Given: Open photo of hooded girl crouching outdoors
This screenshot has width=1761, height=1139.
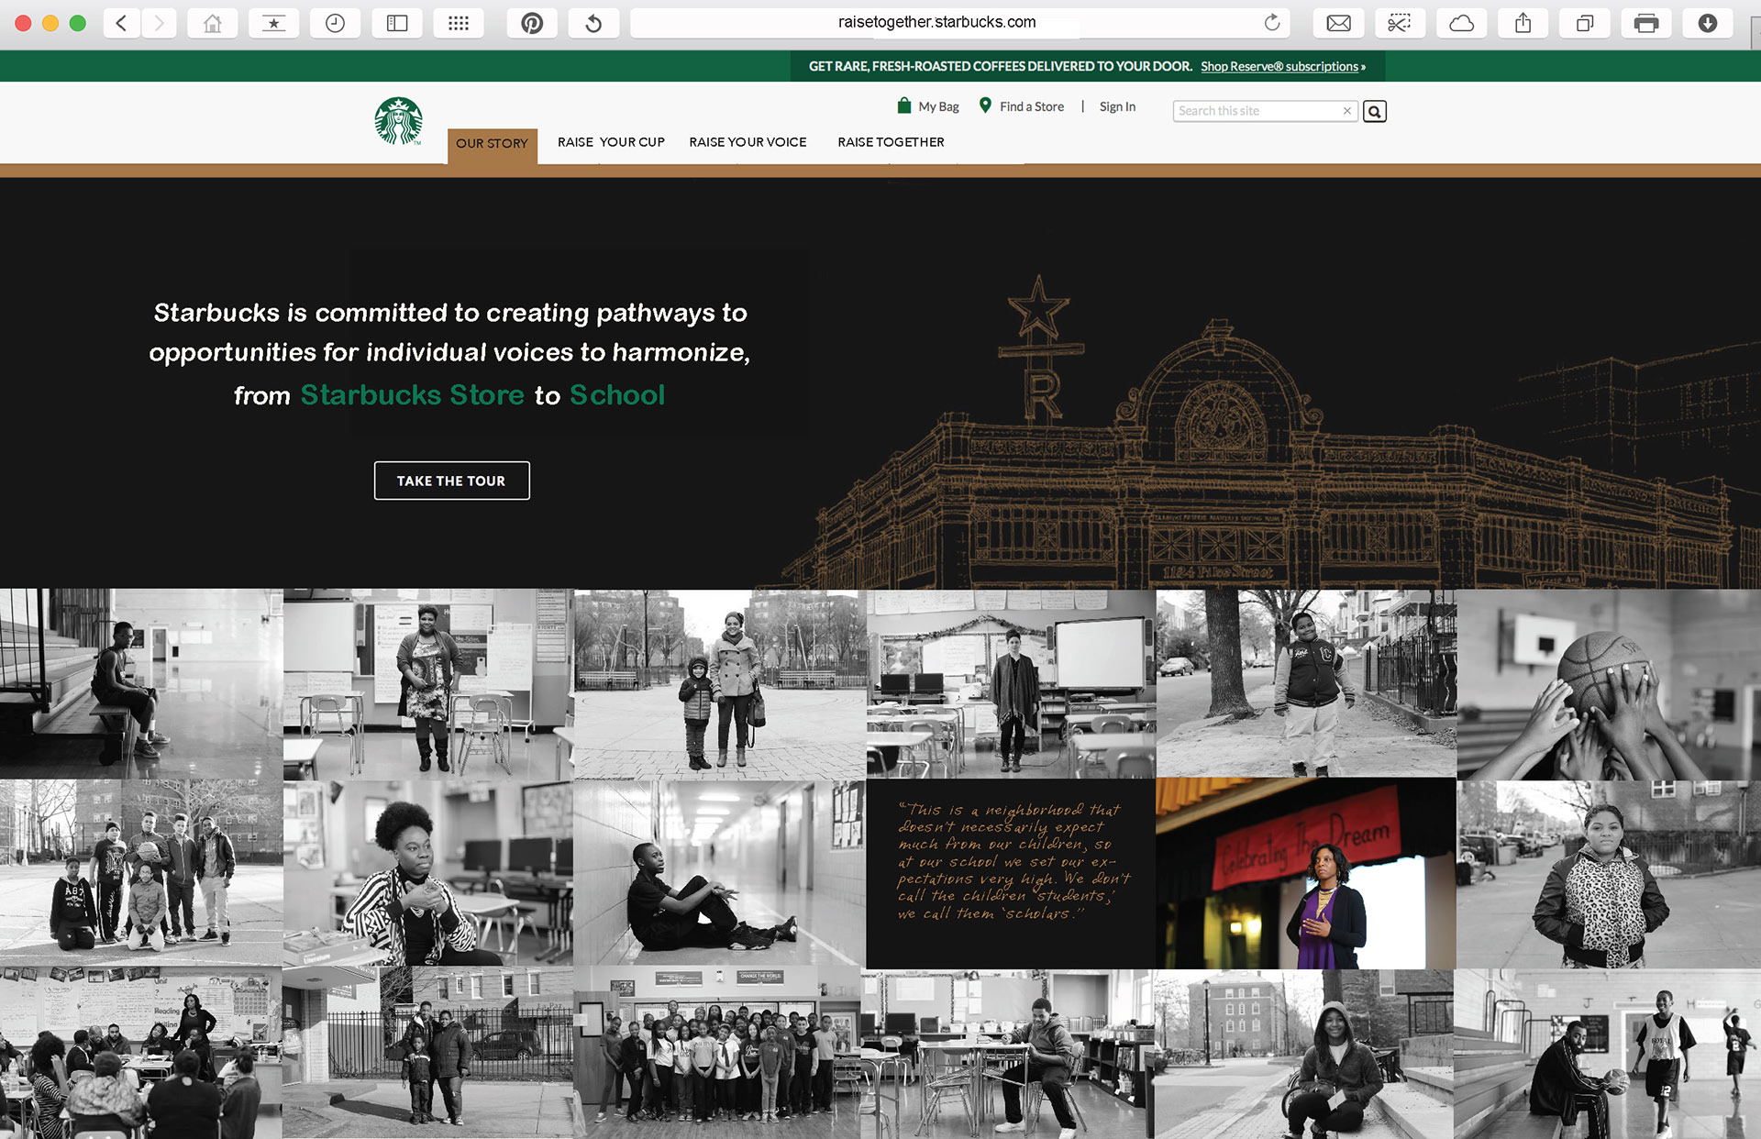Looking at the screenshot, I should click(1303, 1054).
